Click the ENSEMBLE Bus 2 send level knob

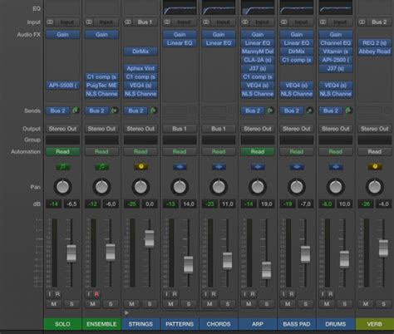click(x=115, y=111)
